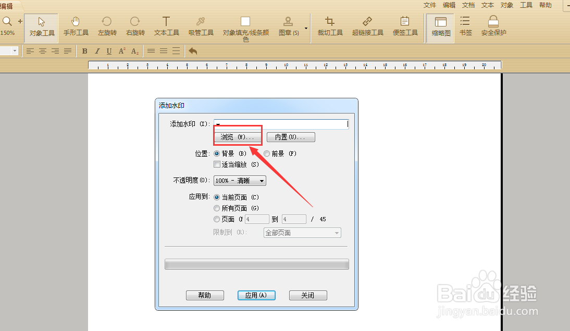Viewport: 570px width, 331px height.
Task: Select the 吸管工具 eyedropper tool
Action: pyautogui.click(x=201, y=27)
